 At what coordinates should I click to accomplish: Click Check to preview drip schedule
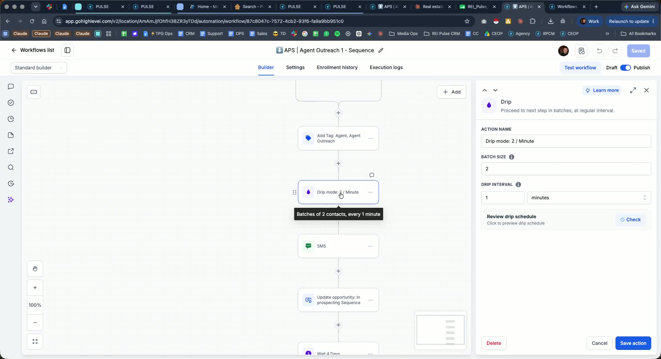[630, 220]
